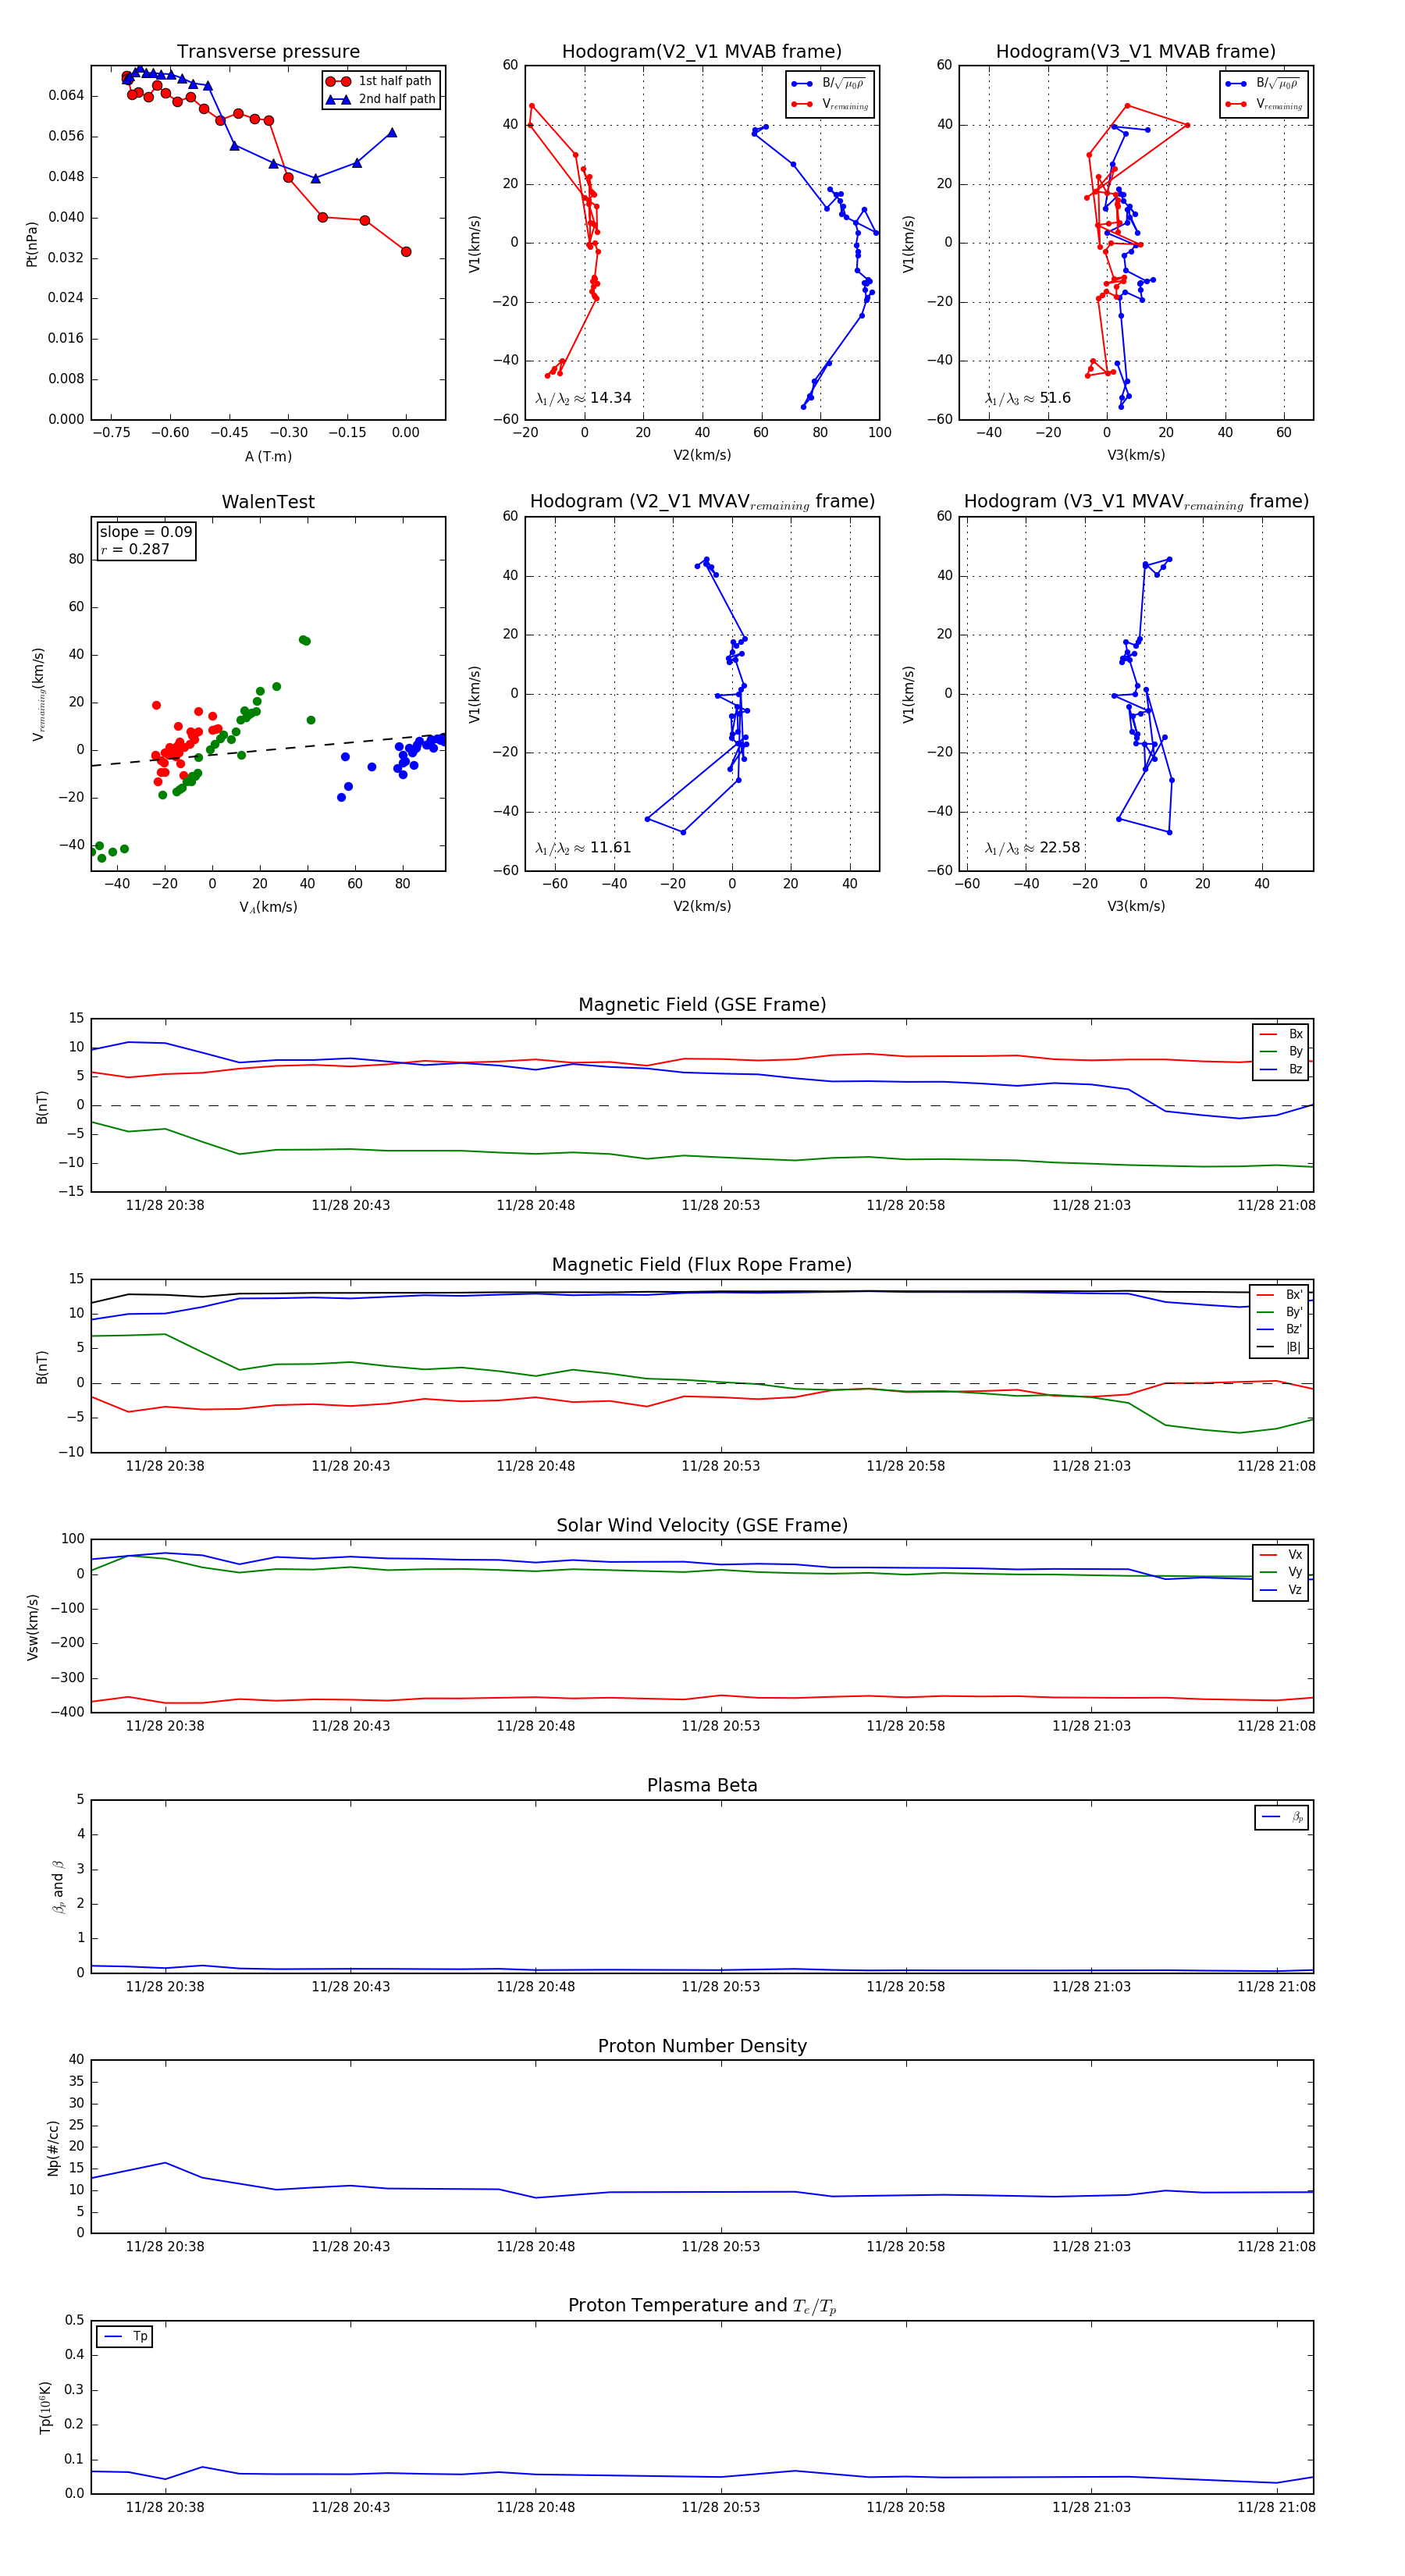The height and width of the screenshot is (2576, 1405).
Task: Select the "1st half path" legend entry
Action: 381,81
